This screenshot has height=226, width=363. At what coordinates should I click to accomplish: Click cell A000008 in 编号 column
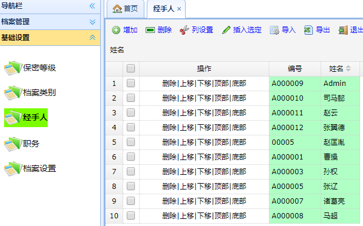pyautogui.click(x=295, y=216)
